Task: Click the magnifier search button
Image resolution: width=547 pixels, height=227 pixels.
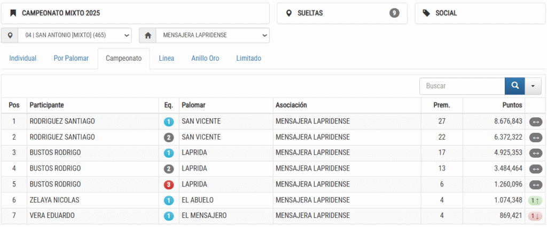Action: click(514, 86)
